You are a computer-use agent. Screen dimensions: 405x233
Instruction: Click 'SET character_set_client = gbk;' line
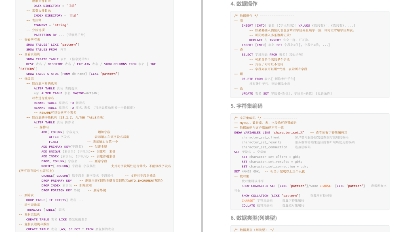[x=271, y=157]
